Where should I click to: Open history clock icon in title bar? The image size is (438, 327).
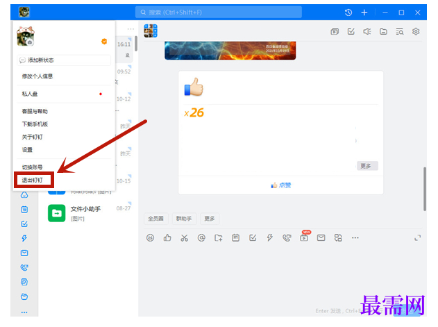pos(348,12)
